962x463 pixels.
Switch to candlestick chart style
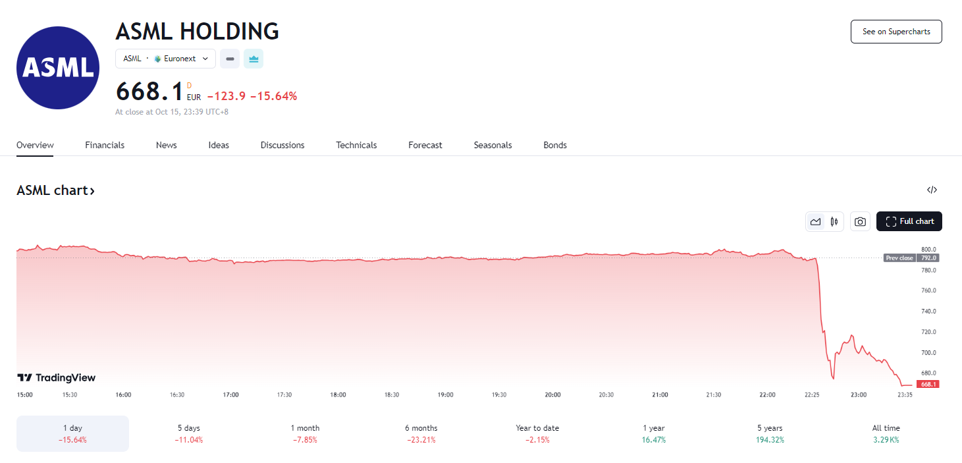(x=834, y=222)
